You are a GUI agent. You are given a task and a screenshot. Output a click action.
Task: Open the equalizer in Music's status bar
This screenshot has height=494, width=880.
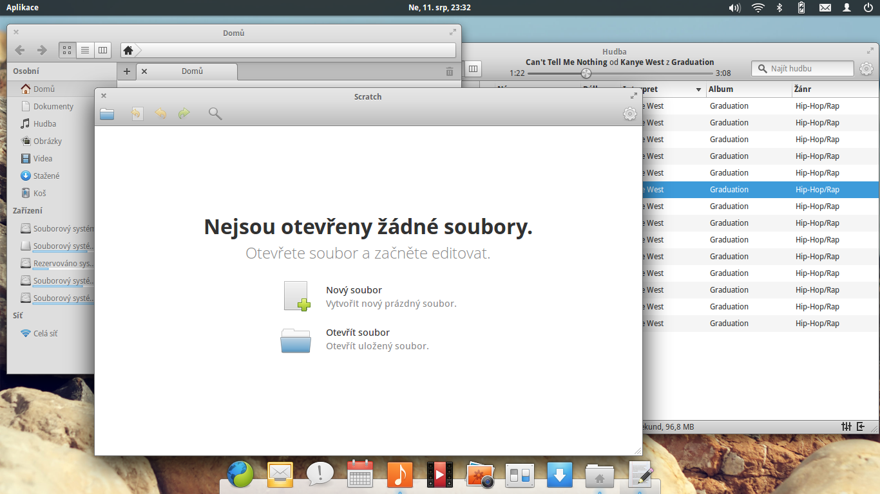coord(847,426)
